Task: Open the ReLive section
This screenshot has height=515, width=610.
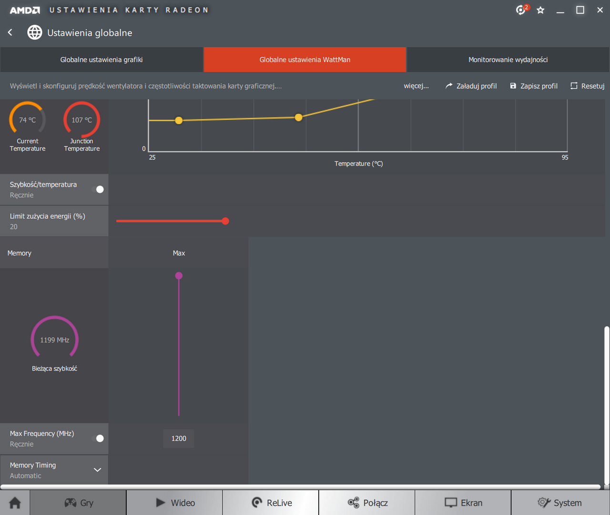Action: click(x=271, y=503)
